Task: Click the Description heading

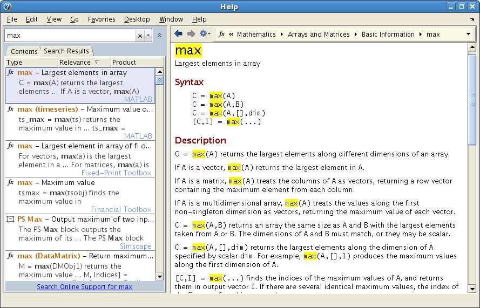Action: (200, 140)
